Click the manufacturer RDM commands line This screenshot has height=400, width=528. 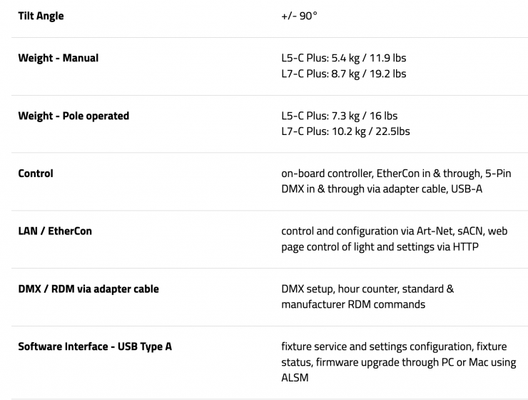[x=353, y=305]
